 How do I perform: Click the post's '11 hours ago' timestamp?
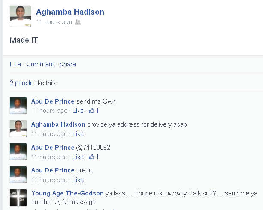pyautogui.click(x=54, y=22)
